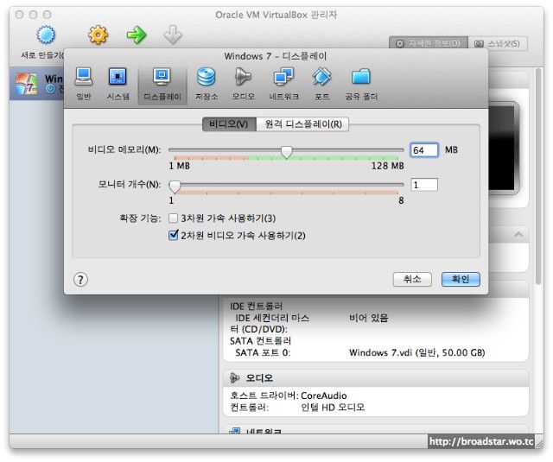Click the 취소 (Cancel) button
553x462 pixels.
[x=412, y=280]
